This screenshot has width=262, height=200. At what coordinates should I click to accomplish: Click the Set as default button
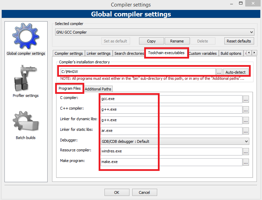[116, 41]
